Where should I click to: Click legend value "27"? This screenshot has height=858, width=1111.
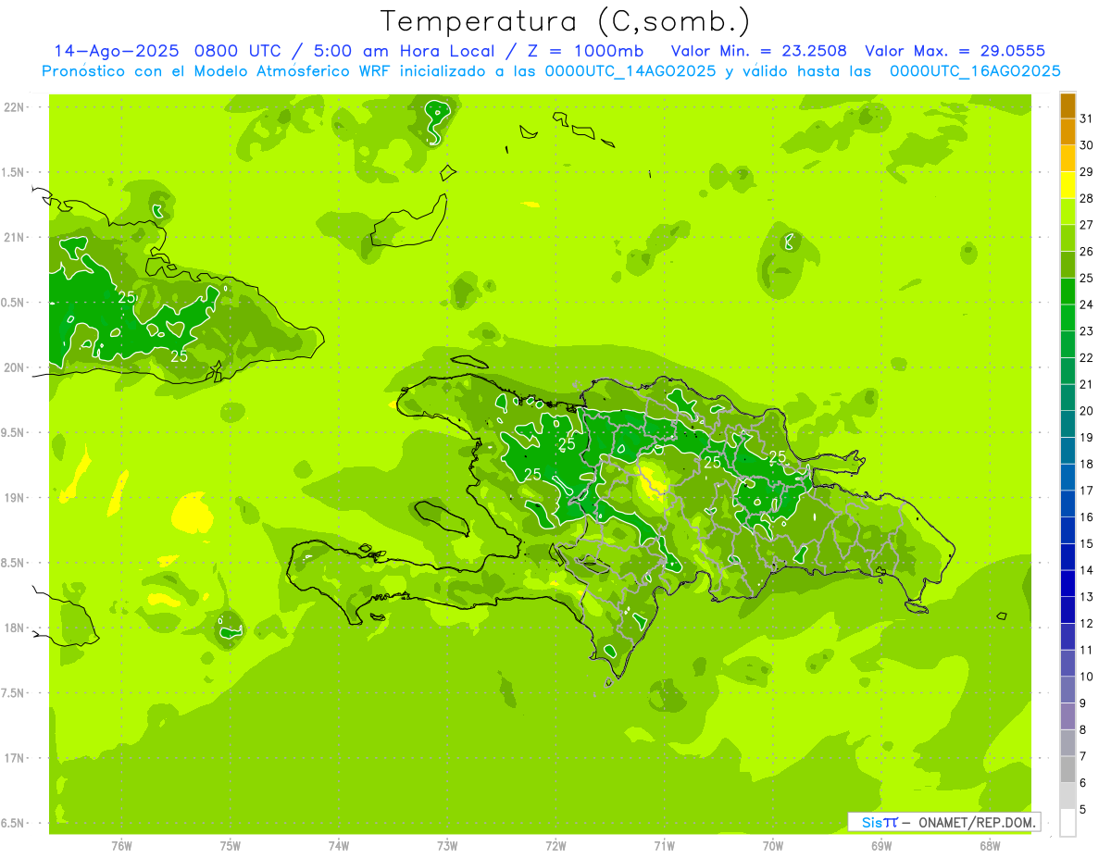click(x=1087, y=225)
